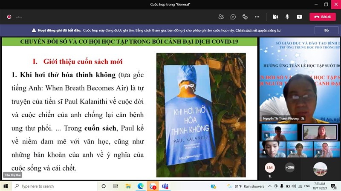
Task: Click the Nguyễn Thị Thanh Phượng name label
Action: 280,118
